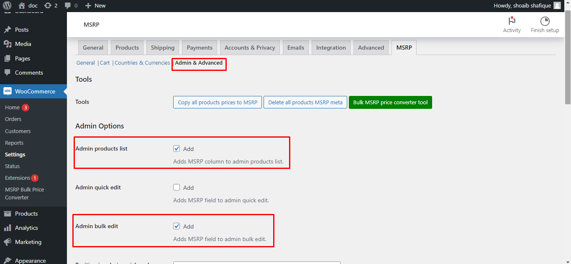Open the Integration settings tab
Viewport: 571px width, 264px height.
(331, 48)
